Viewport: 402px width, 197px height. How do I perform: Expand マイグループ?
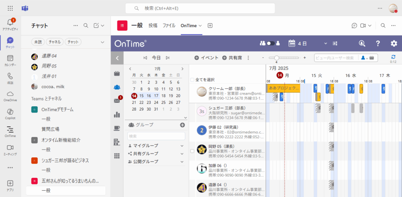coord(156,146)
